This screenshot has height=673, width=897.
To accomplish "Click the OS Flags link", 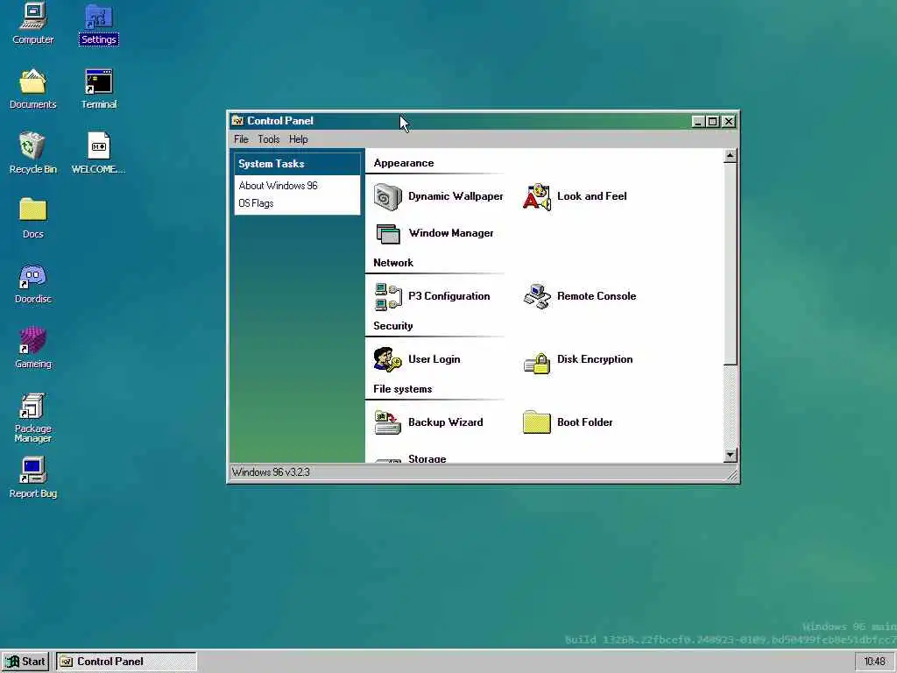I will (x=256, y=203).
